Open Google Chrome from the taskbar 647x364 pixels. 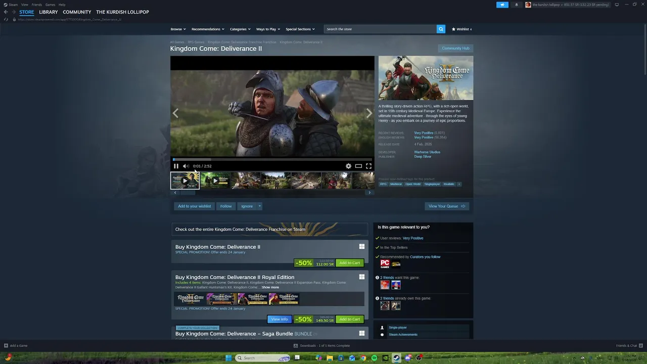(363, 358)
